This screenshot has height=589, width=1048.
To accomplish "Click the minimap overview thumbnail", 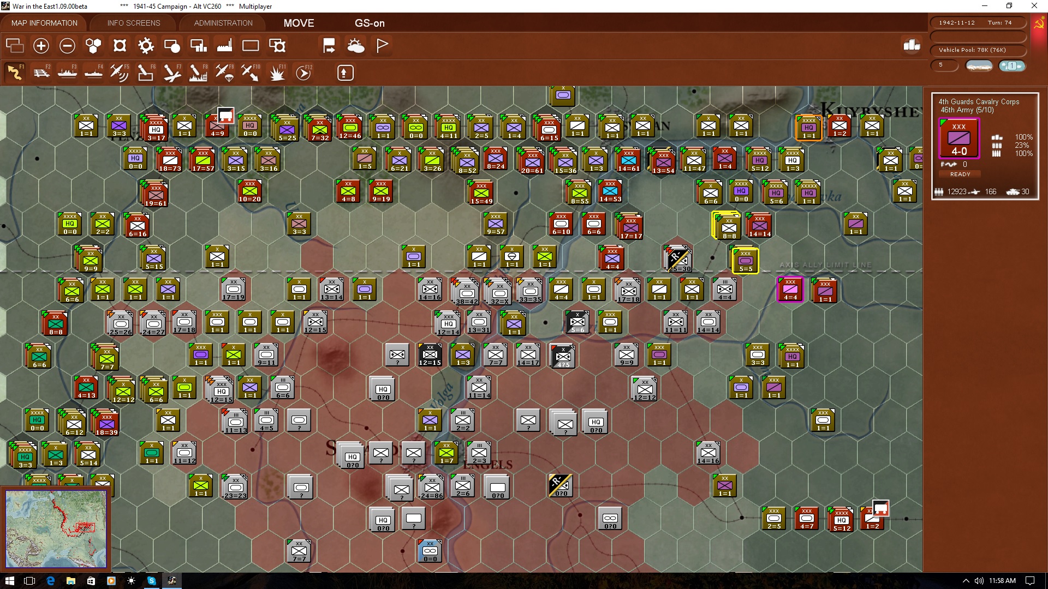I will point(55,528).
